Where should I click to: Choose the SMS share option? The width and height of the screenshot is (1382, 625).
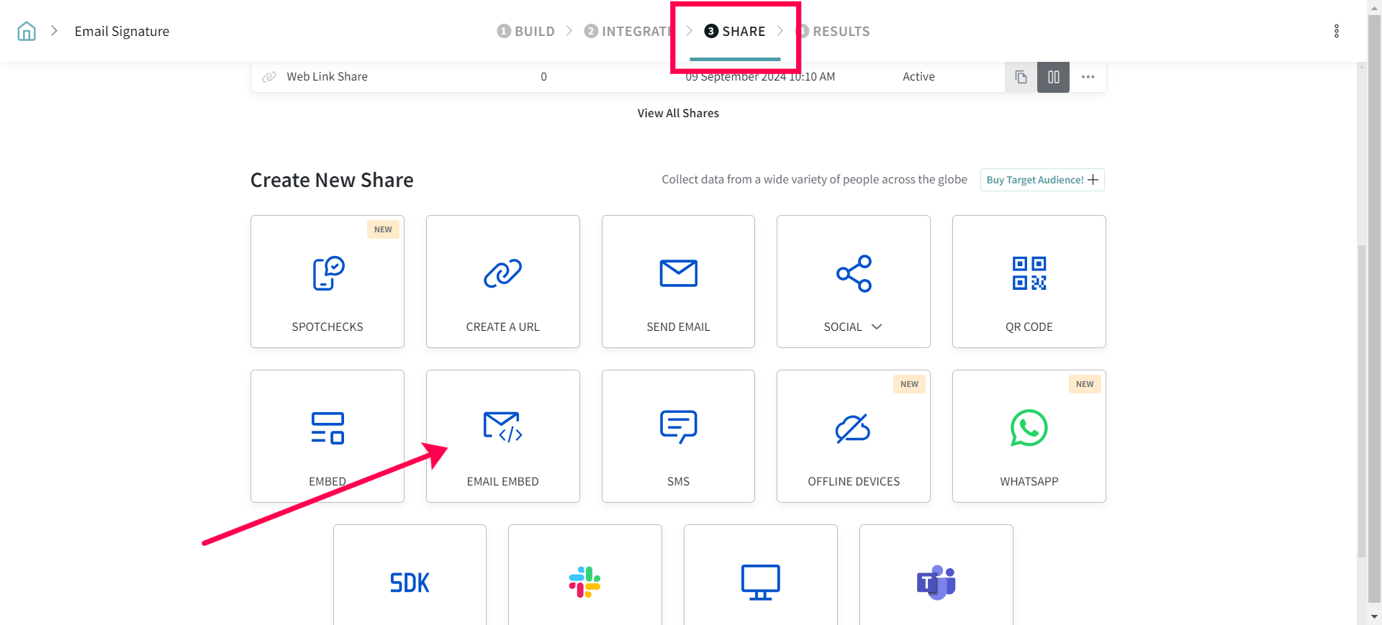(x=678, y=436)
